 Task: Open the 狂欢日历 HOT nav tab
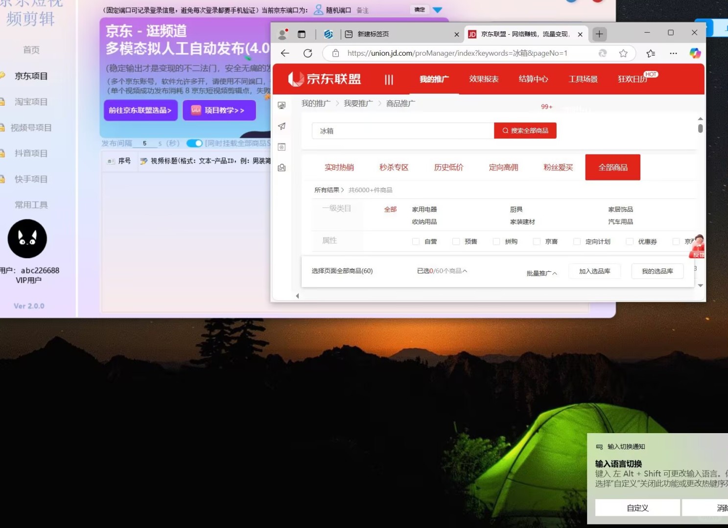click(x=637, y=78)
